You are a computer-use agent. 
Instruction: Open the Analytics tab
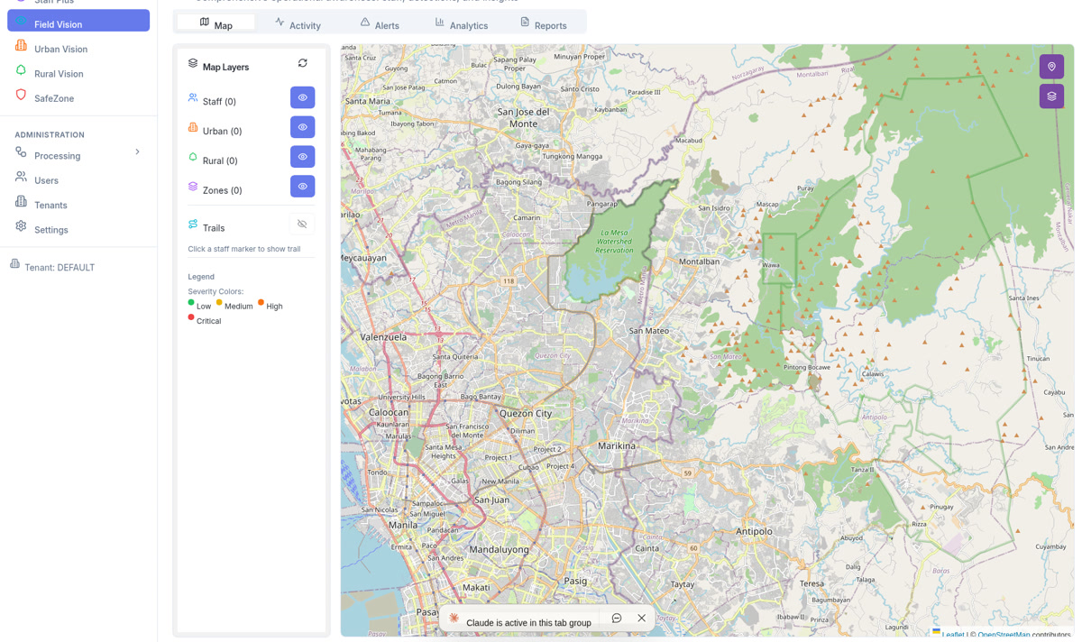pos(462,24)
